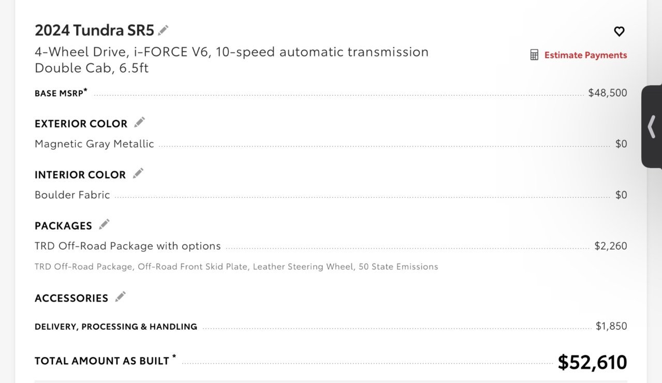Select the Interior Color heading
Screen dimensions: 662x383
tap(80, 175)
